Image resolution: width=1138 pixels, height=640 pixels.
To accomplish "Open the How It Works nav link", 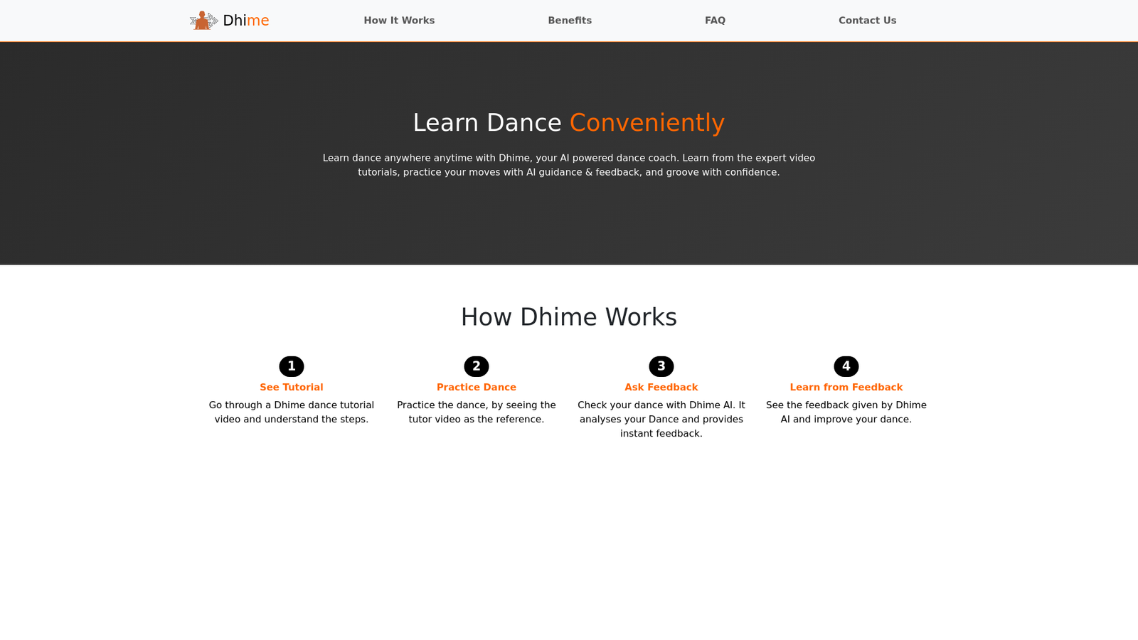I will pos(399,21).
